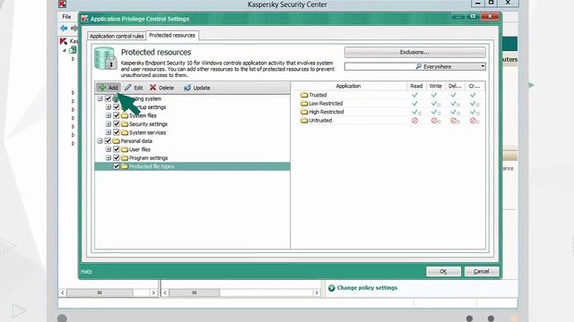Click the Delete blocked icon for Untrusted
Image resolution: width=574 pixels, height=322 pixels.
pyautogui.click(x=455, y=121)
